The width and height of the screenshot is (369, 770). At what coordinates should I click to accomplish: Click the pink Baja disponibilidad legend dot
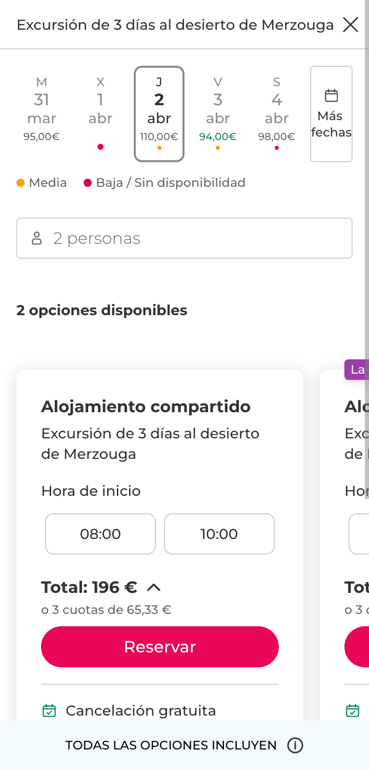[87, 182]
